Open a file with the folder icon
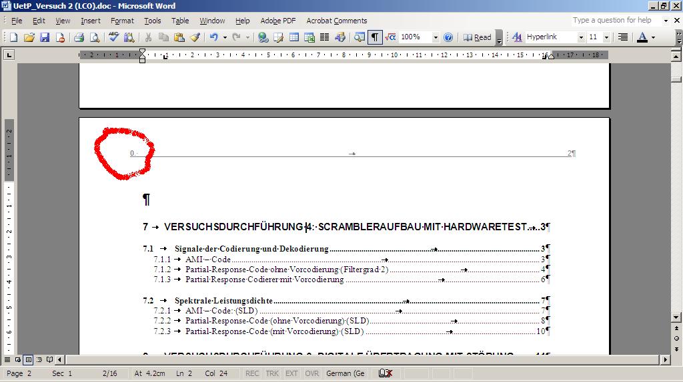 [29, 37]
